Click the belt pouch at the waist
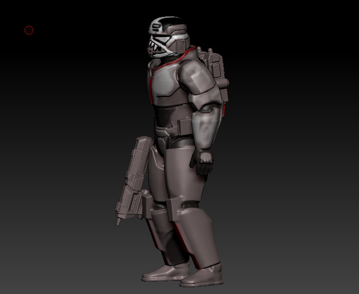The height and width of the screenshot is (294, 359). pyautogui.click(x=185, y=127)
